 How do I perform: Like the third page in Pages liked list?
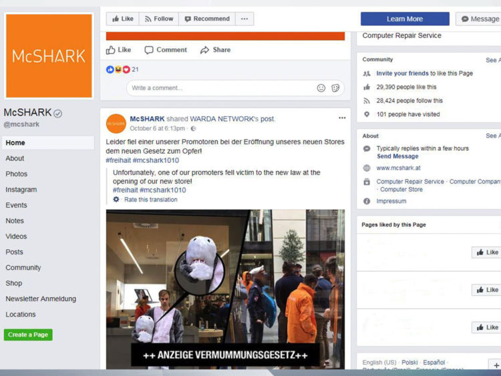coord(486,327)
